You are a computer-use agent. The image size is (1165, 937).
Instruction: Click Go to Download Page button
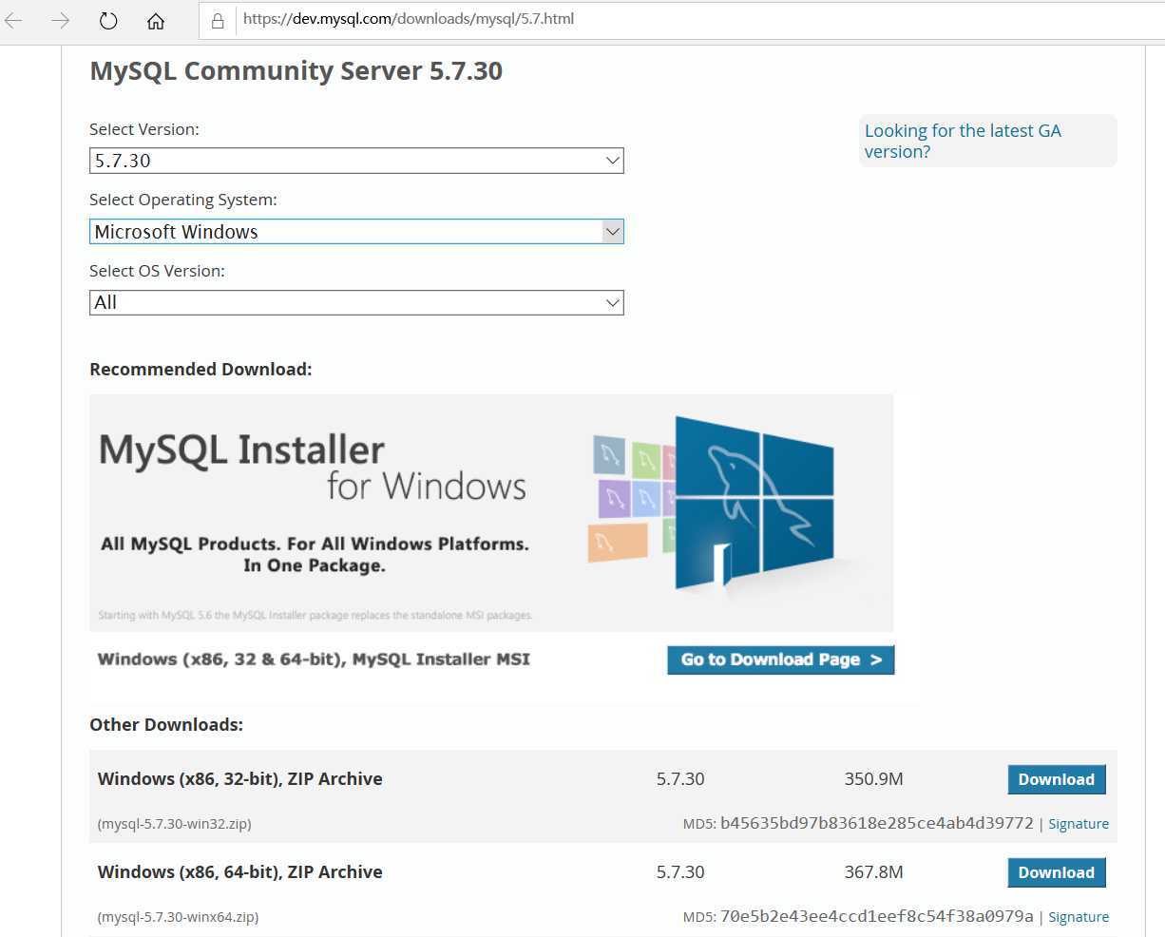coord(780,660)
